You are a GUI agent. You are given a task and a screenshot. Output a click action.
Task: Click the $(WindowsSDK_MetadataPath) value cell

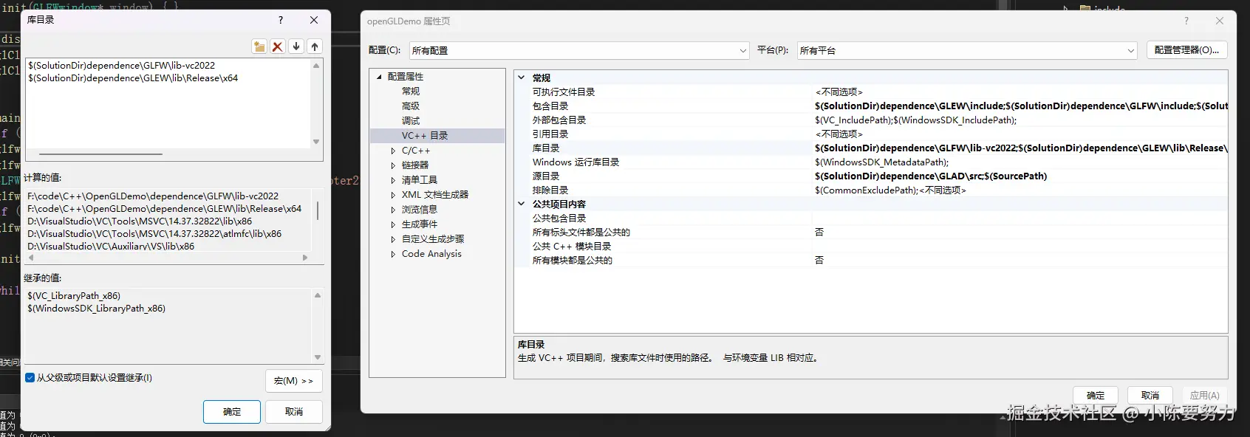point(1020,162)
